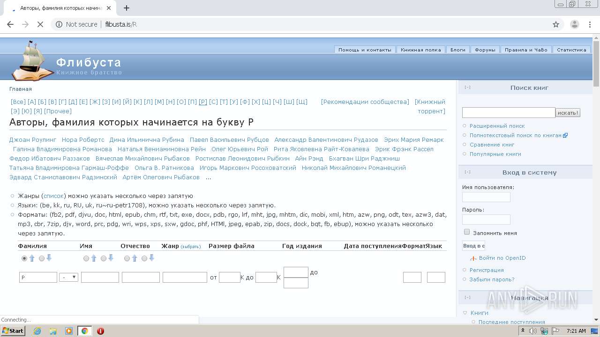Click the [А] letter filter link
Image resolution: width=600 pixels, height=337 pixels.
[x=31, y=102]
